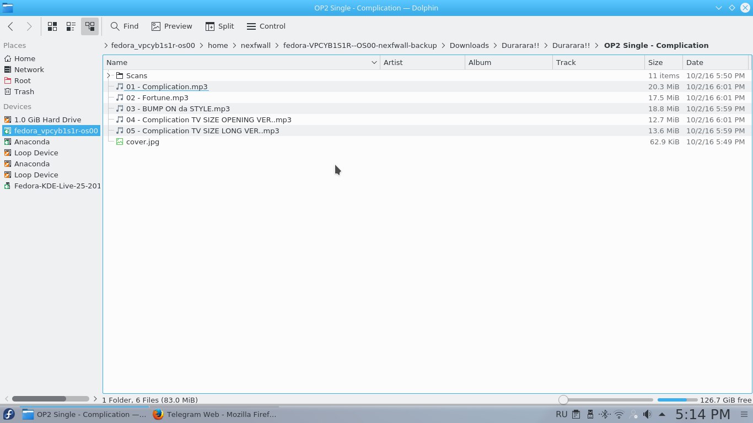Go forward using the Forward arrow
This screenshot has height=423, width=753.
click(29, 26)
